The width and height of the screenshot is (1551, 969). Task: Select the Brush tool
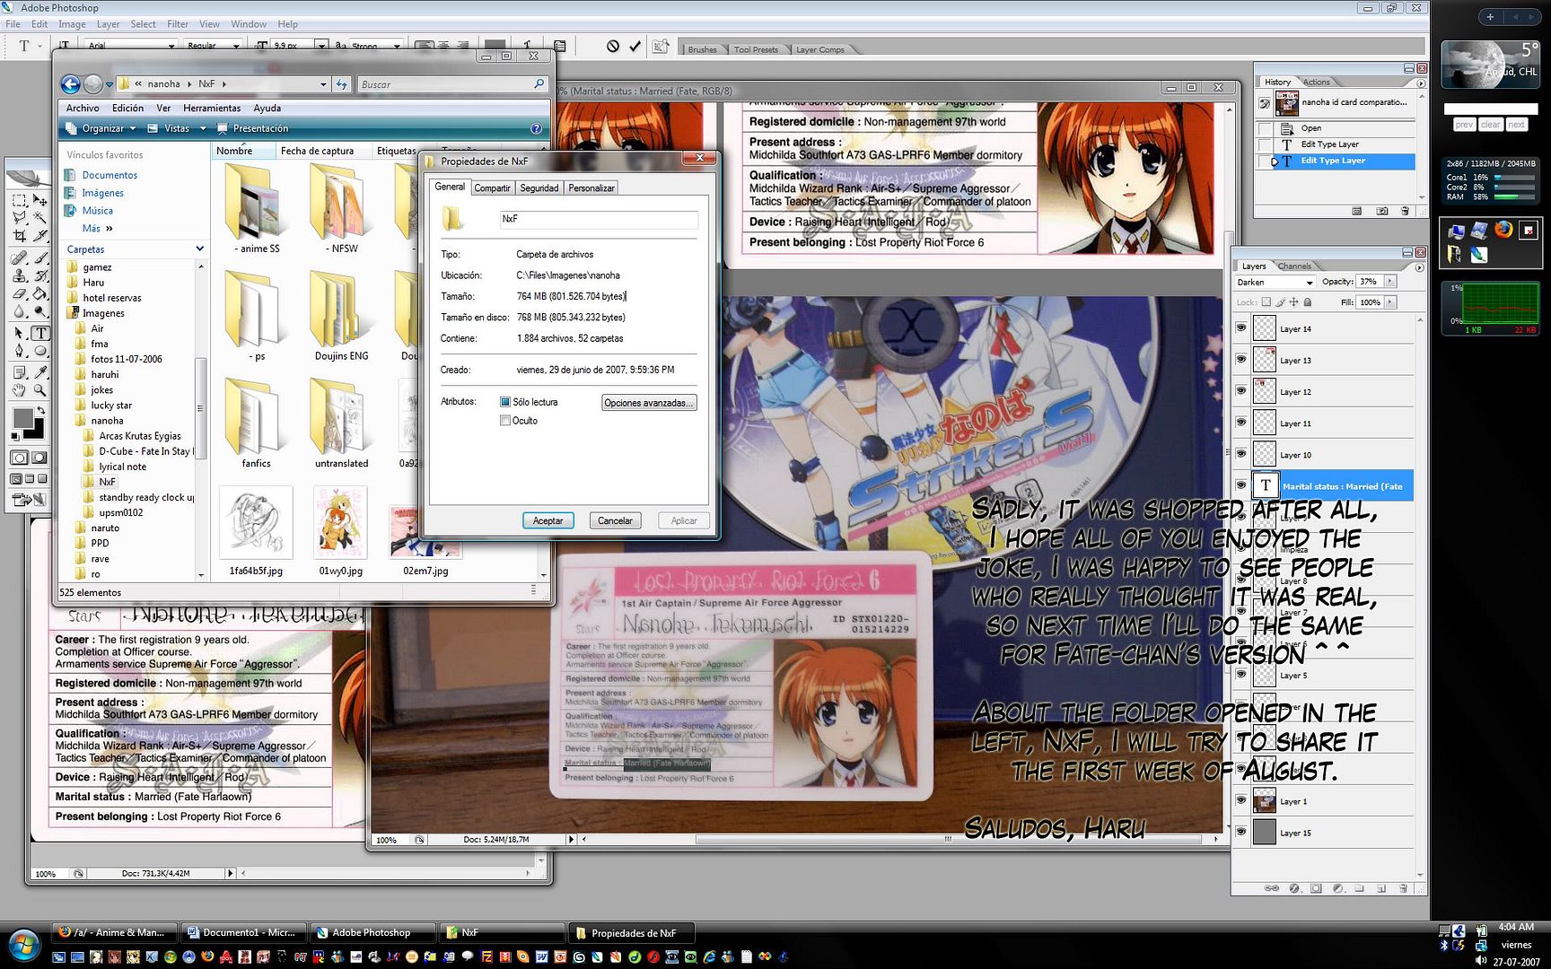coord(40,258)
